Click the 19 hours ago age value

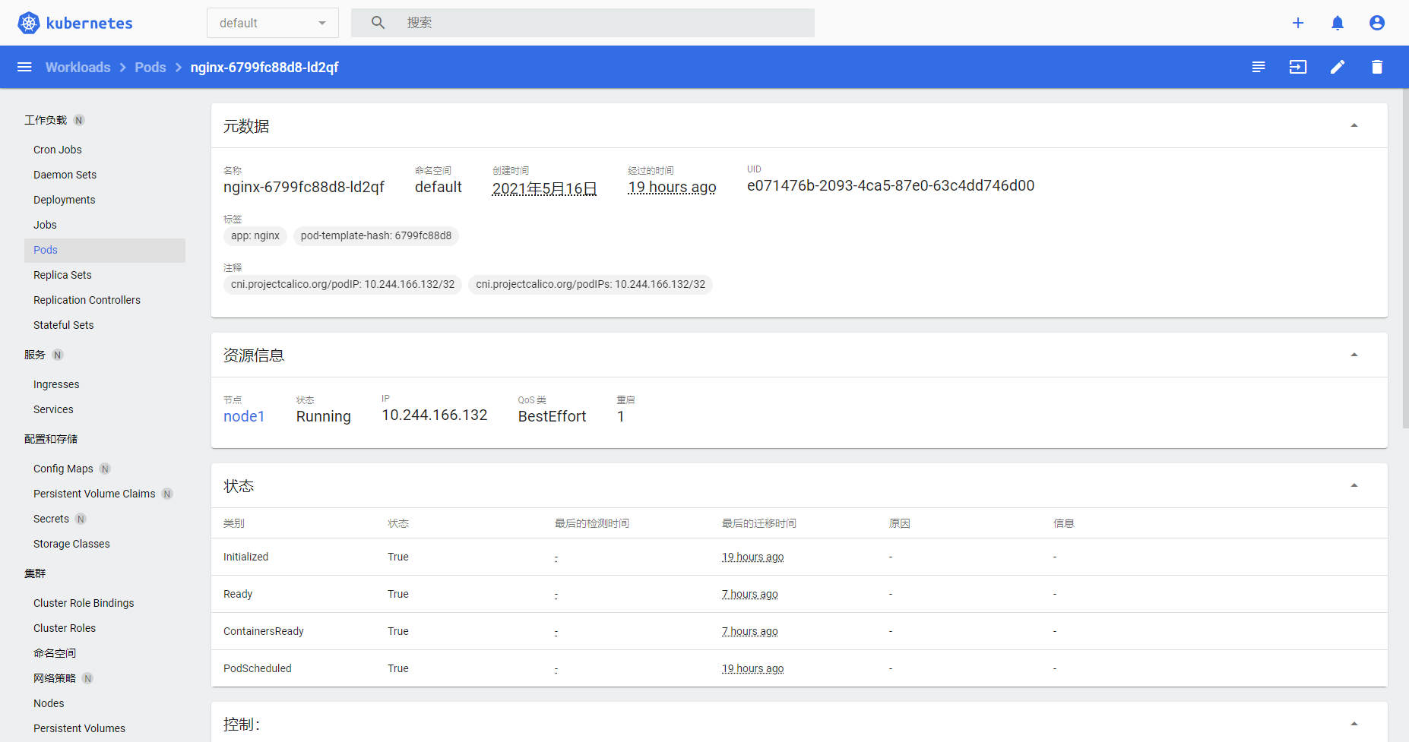672,188
